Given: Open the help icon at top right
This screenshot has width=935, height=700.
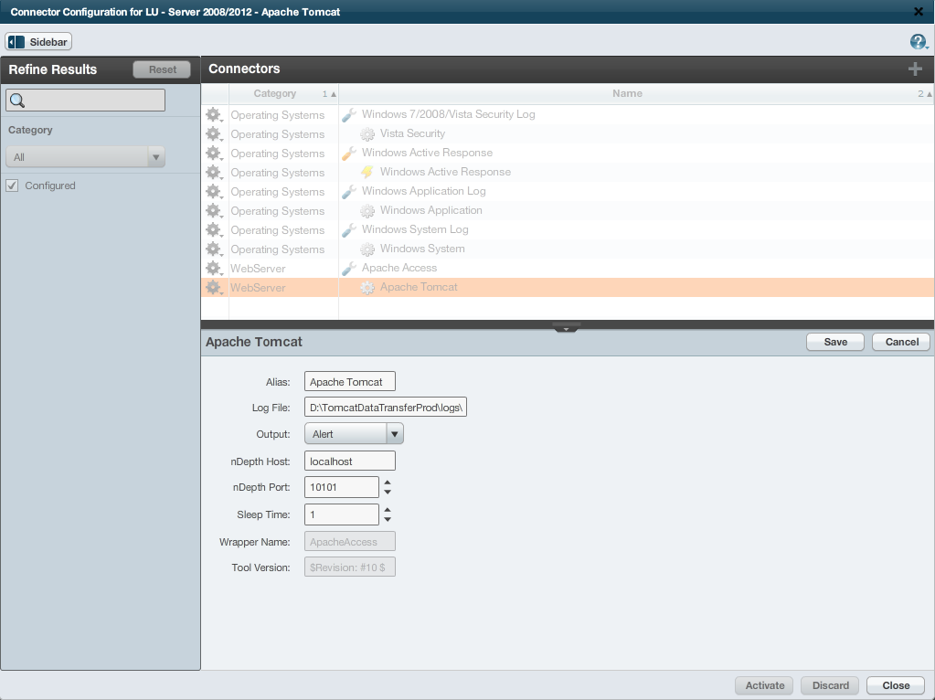Looking at the screenshot, I should [x=919, y=41].
